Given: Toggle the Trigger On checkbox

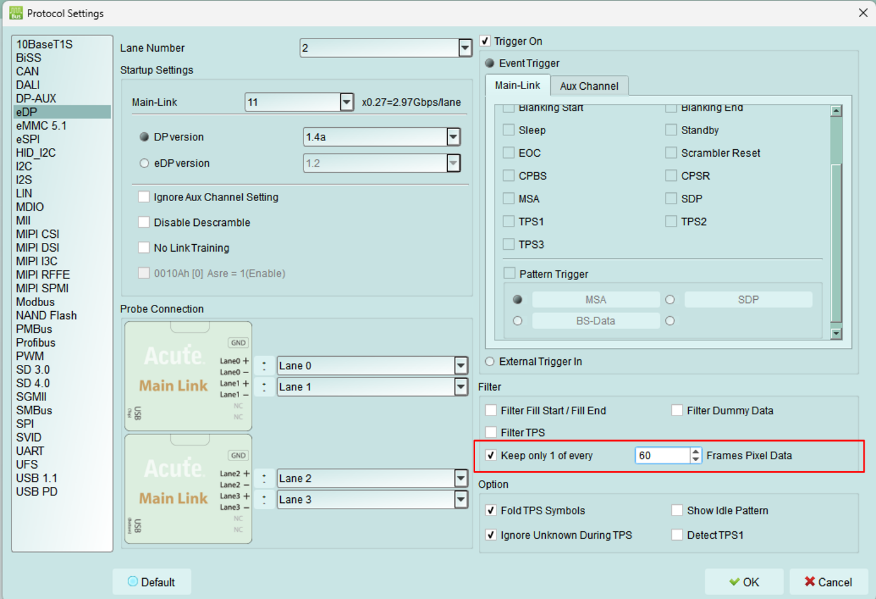Looking at the screenshot, I should [485, 41].
